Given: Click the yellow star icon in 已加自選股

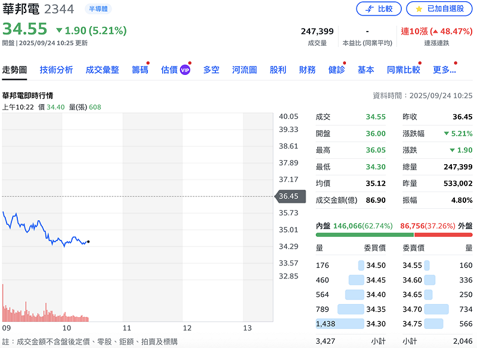Looking at the screenshot, I should 419,9.
